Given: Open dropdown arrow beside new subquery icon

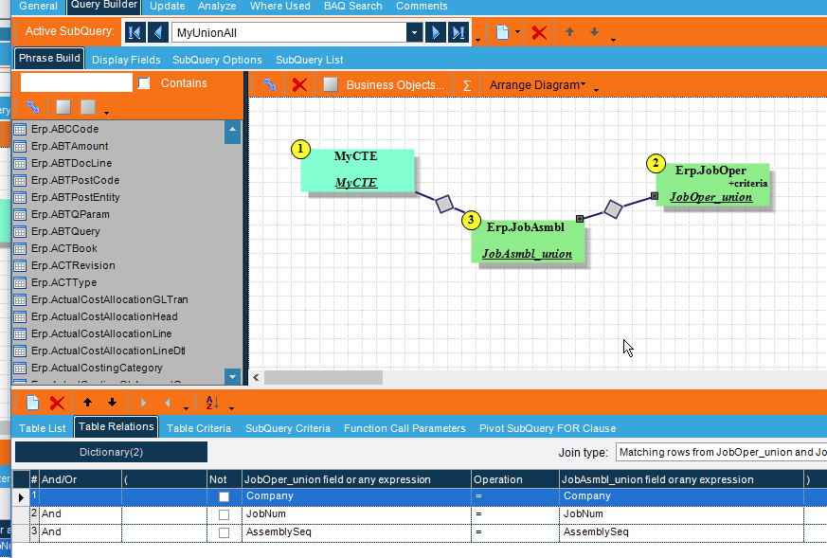Looking at the screenshot, I should tap(517, 32).
